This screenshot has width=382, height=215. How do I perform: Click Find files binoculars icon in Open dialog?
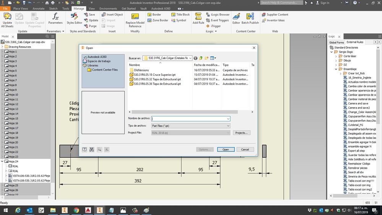(92, 150)
